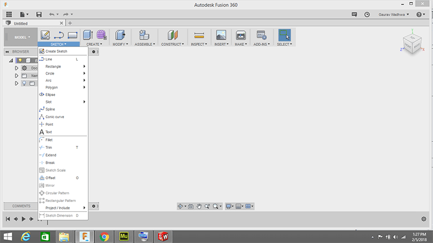Expand Named Views tree node

17,76
